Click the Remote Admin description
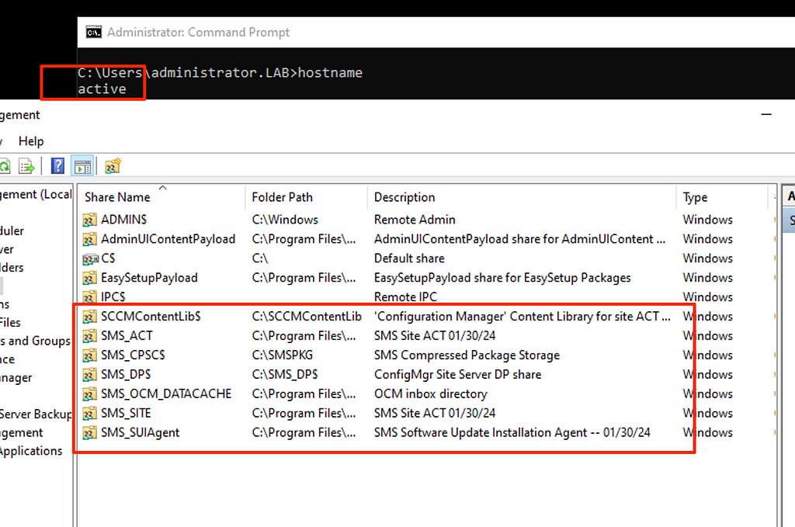Image resolution: width=795 pixels, height=527 pixels. click(415, 220)
